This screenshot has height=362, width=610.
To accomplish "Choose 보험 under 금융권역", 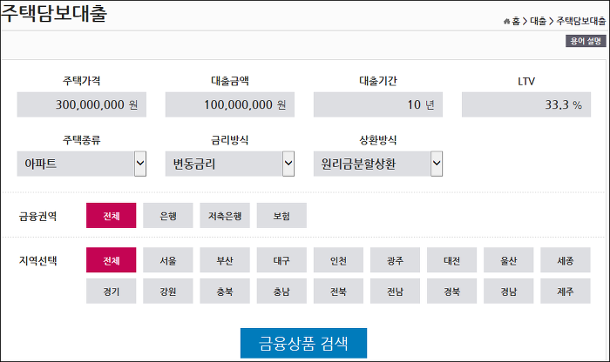I will (281, 215).
